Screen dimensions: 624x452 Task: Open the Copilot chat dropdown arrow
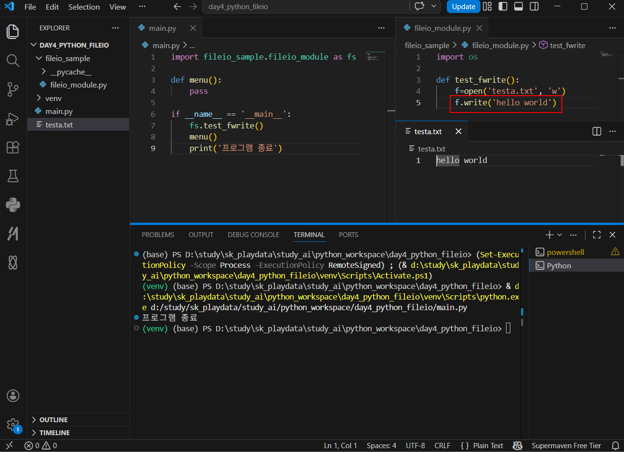point(434,7)
